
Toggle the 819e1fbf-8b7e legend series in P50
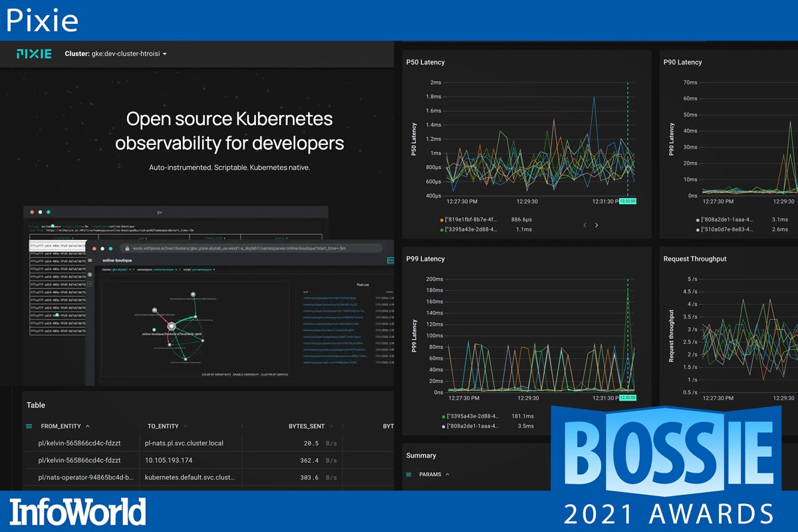(x=467, y=219)
